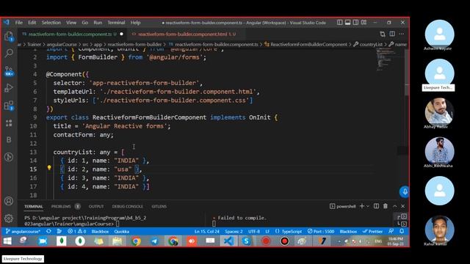The image size is (470, 264).
Task: Select the TERMINAL panel tab
Action: pos(34,207)
